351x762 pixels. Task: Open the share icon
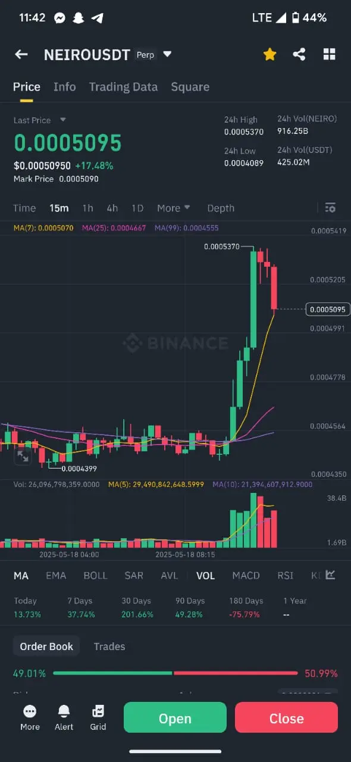point(299,55)
